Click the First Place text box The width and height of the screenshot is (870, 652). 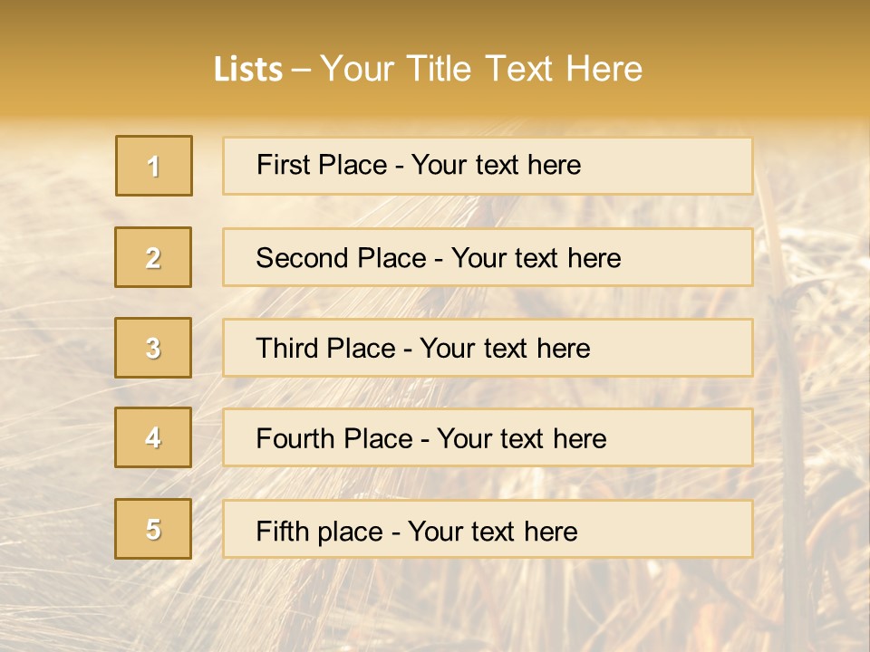(488, 166)
